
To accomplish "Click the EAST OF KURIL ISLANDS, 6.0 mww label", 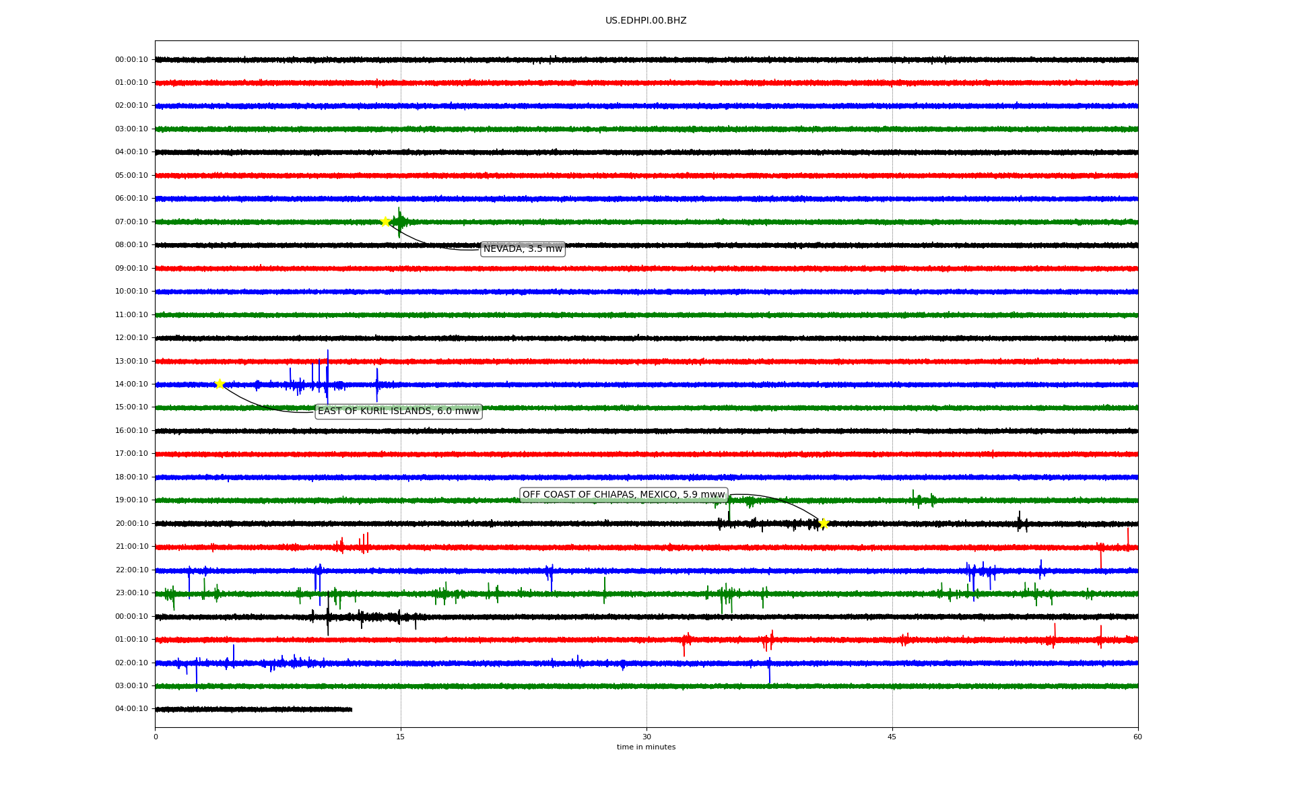I will click(399, 411).
